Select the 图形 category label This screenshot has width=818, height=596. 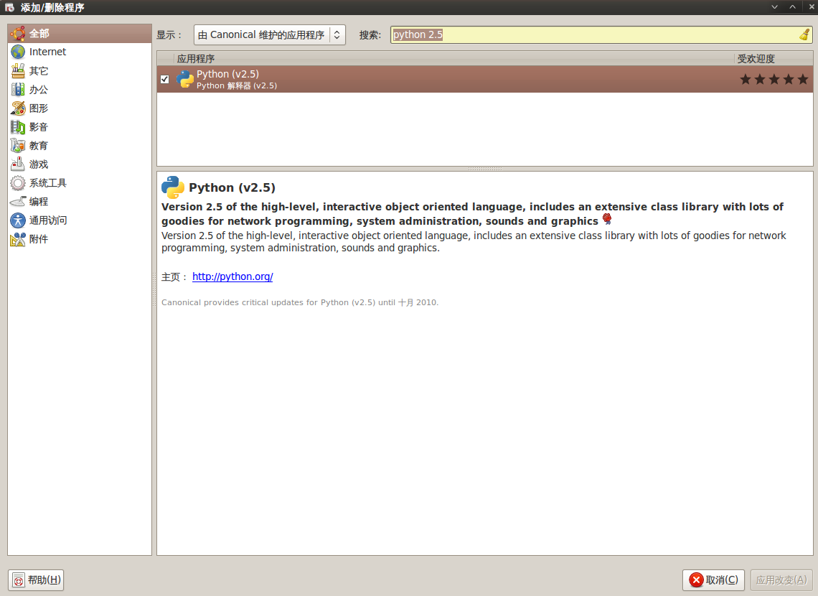tap(39, 108)
